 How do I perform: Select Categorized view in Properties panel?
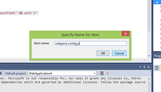(x=157, y=68)
